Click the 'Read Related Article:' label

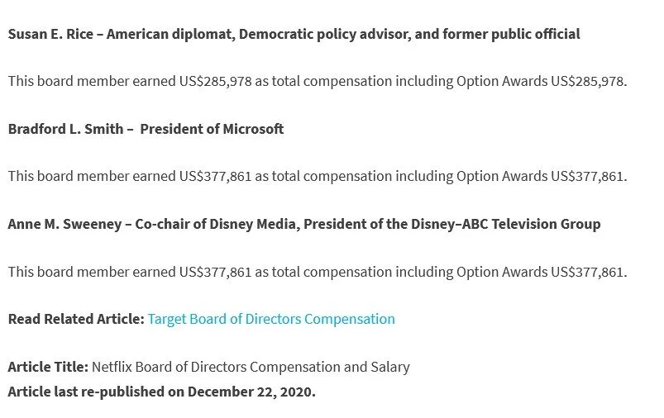tap(76, 320)
